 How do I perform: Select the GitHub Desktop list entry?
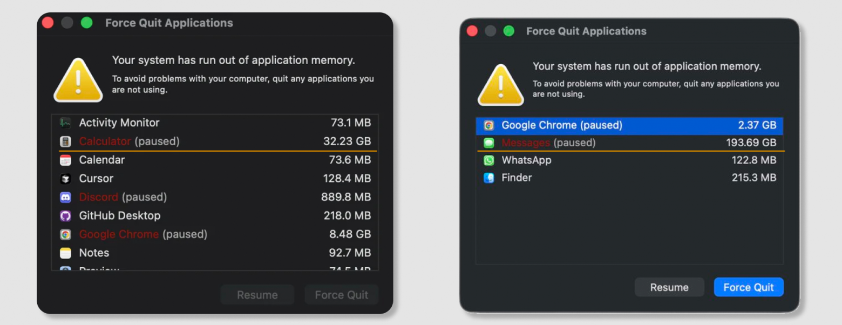[x=216, y=216]
